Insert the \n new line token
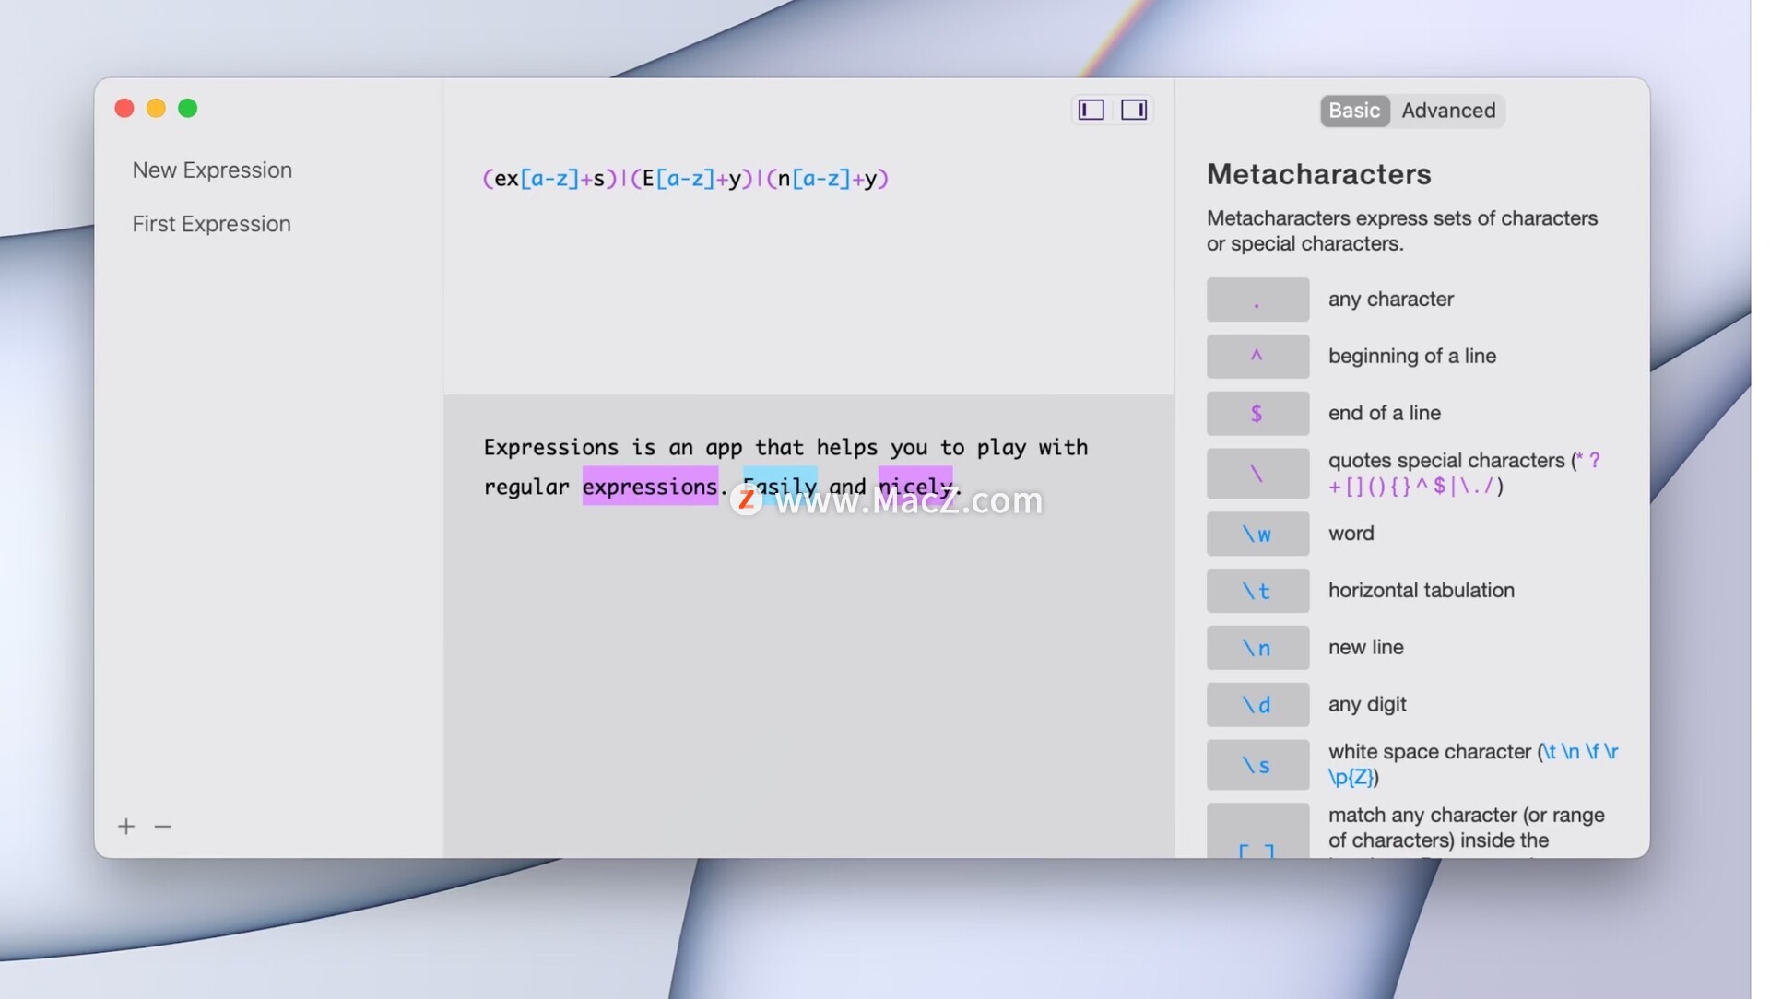This screenshot has height=999, width=1770. click(1257, 648)
